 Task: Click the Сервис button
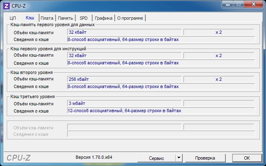[157, 158]
